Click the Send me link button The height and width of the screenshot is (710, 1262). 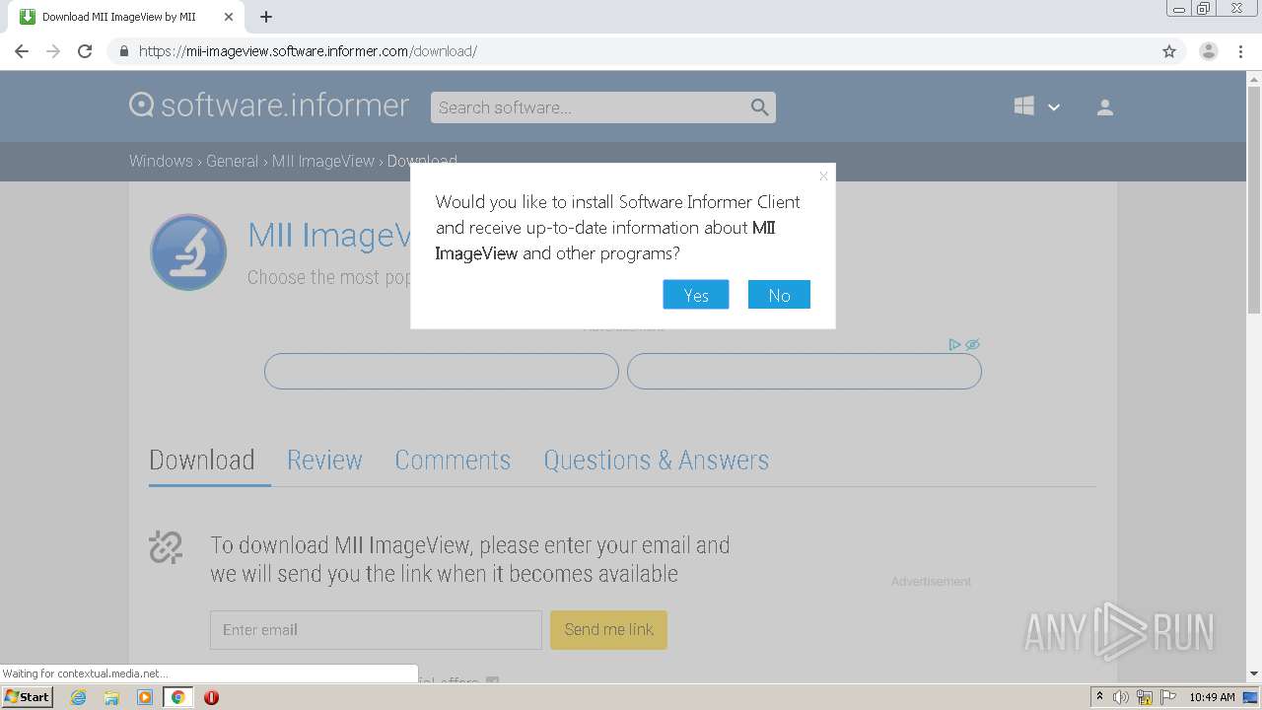[608, 630]
